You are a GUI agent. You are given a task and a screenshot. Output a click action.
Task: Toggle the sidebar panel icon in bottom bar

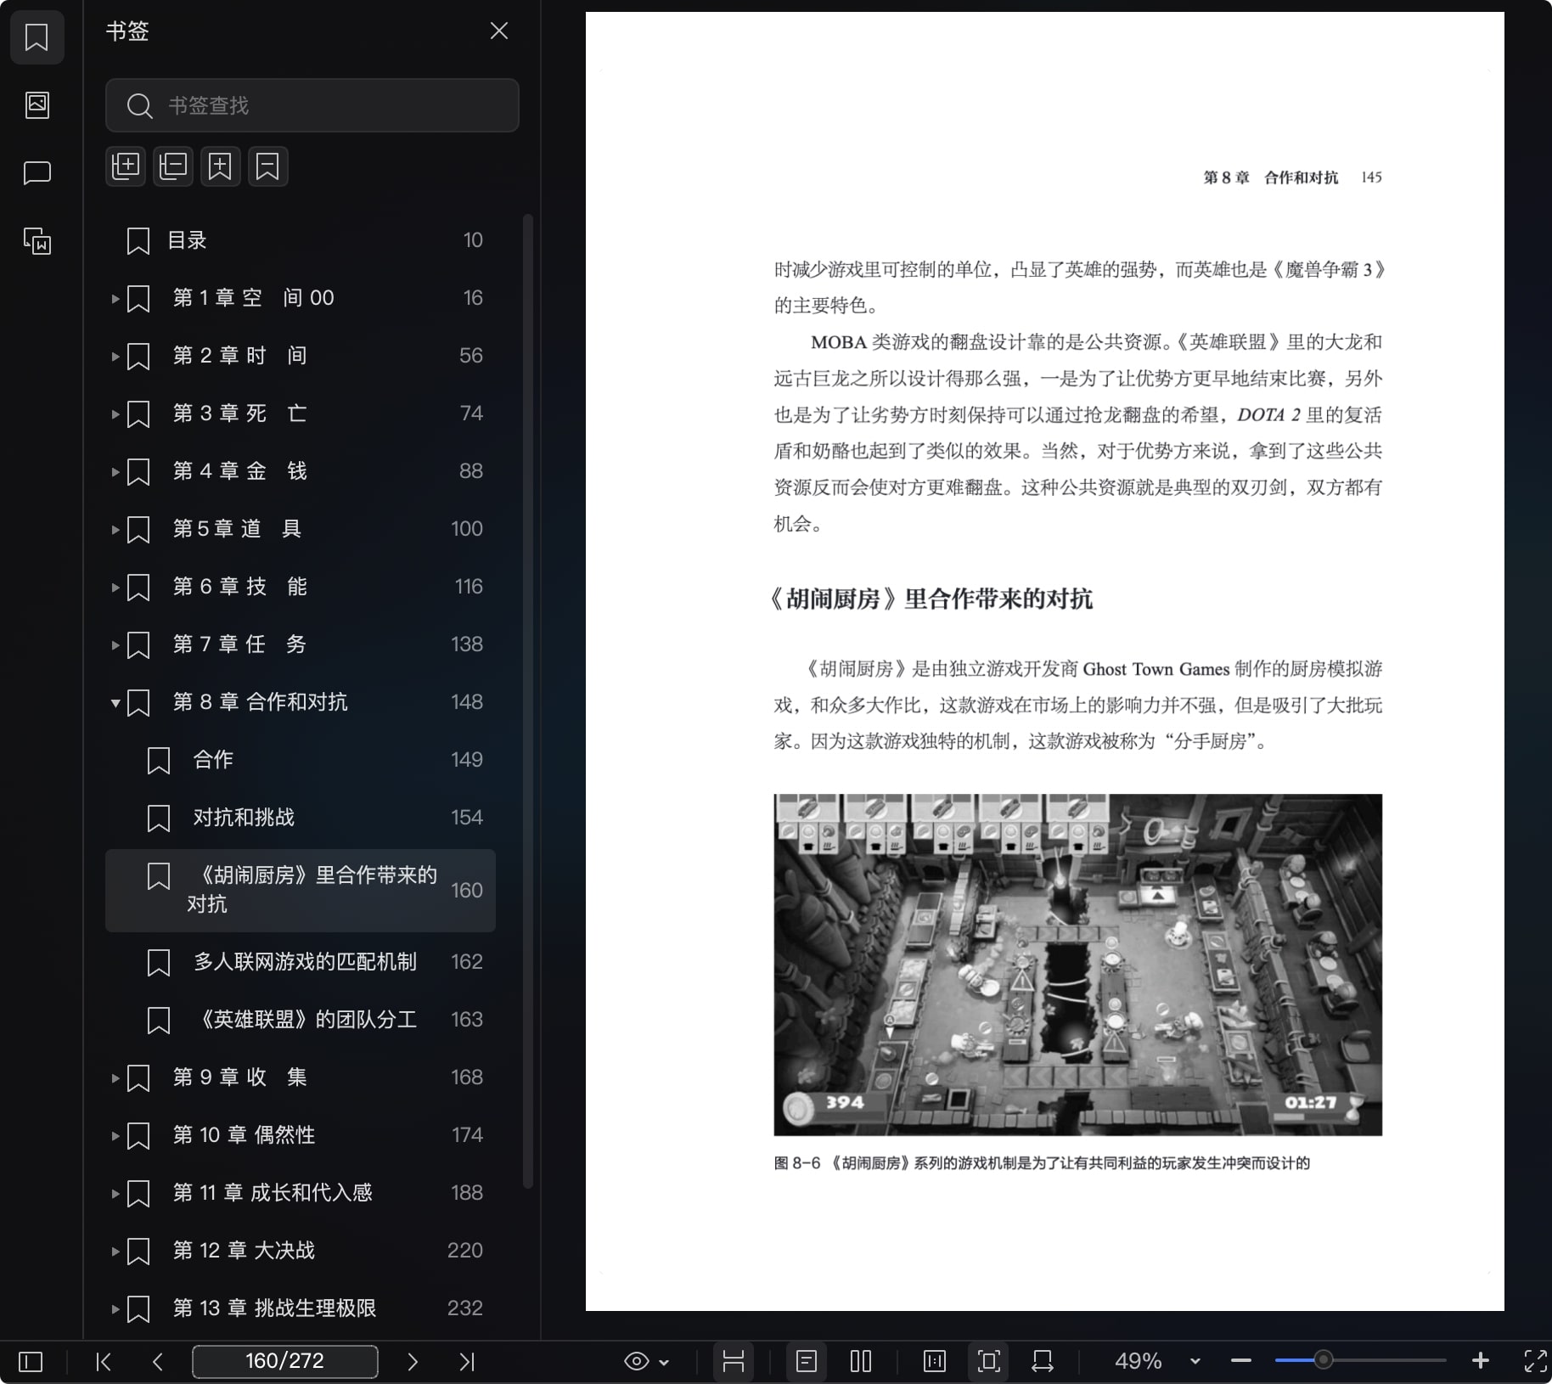[31, 1362]
